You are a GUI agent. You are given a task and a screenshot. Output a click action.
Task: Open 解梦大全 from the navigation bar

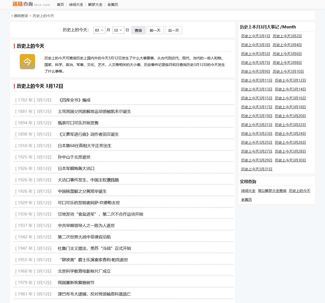(95, 5)
